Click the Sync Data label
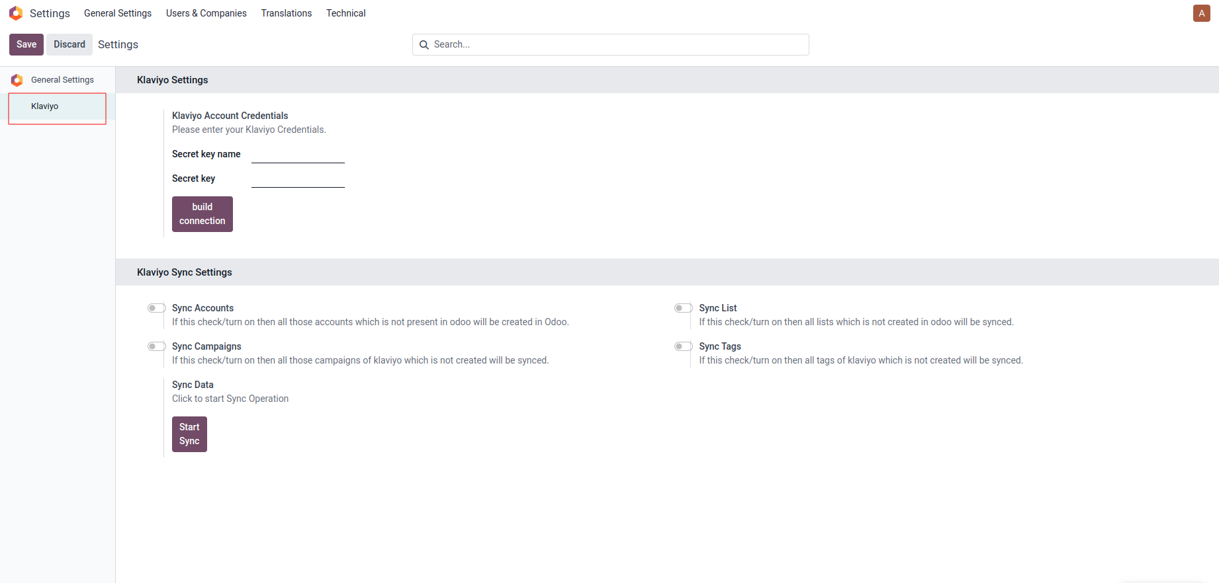Viewport: 1219px width, 583px height. click(x=193, y=385)
